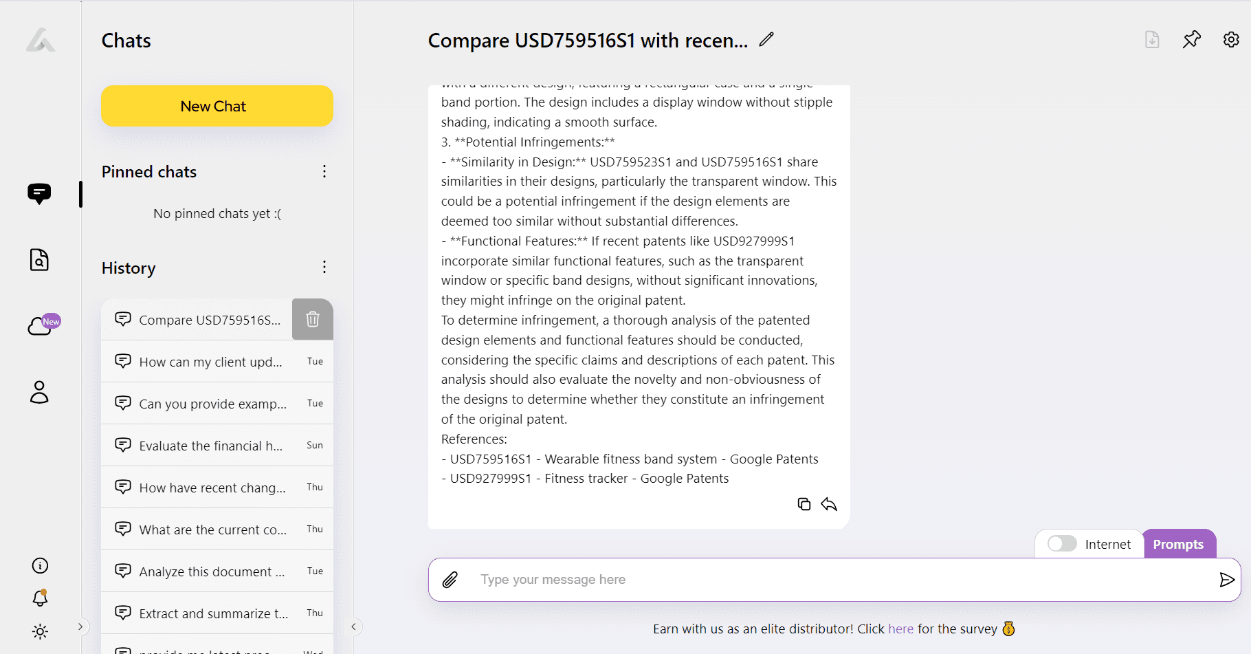Open 'Evaluate the financial h...' chat
1251x654 pixels.
tap(217, 446)
